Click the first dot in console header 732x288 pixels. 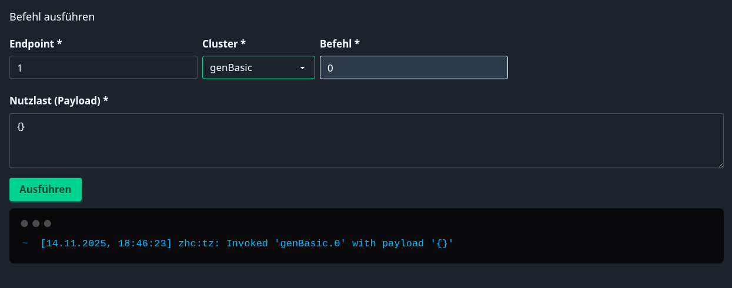24,223
